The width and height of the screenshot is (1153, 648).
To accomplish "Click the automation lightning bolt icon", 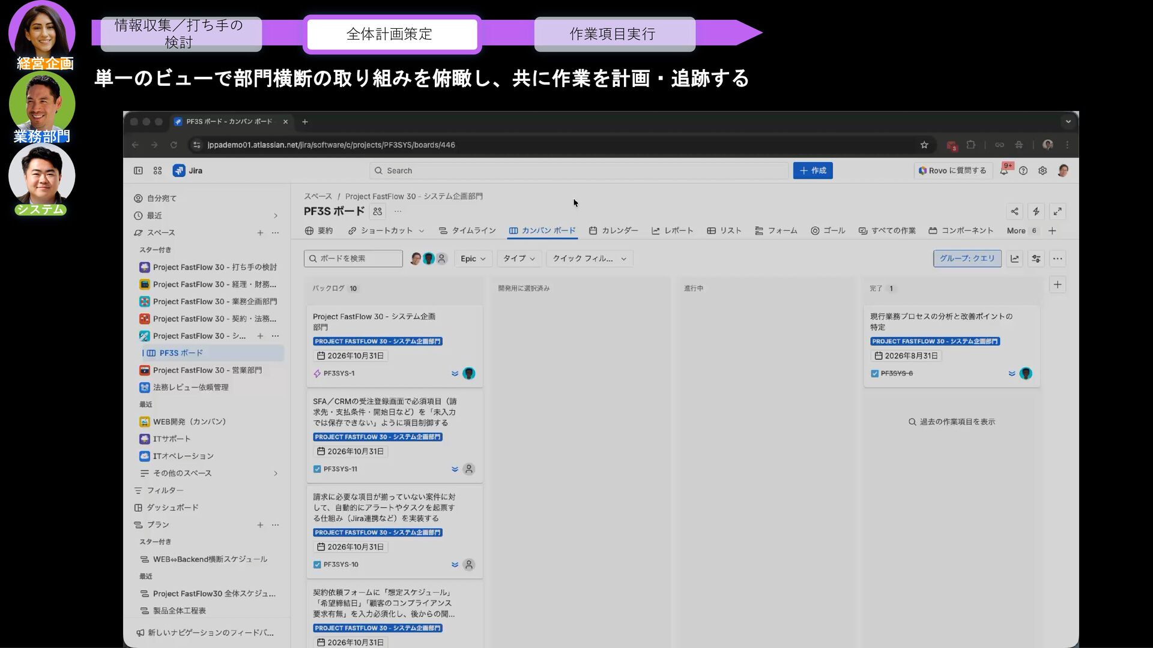I will click(x=1036, y=211).
